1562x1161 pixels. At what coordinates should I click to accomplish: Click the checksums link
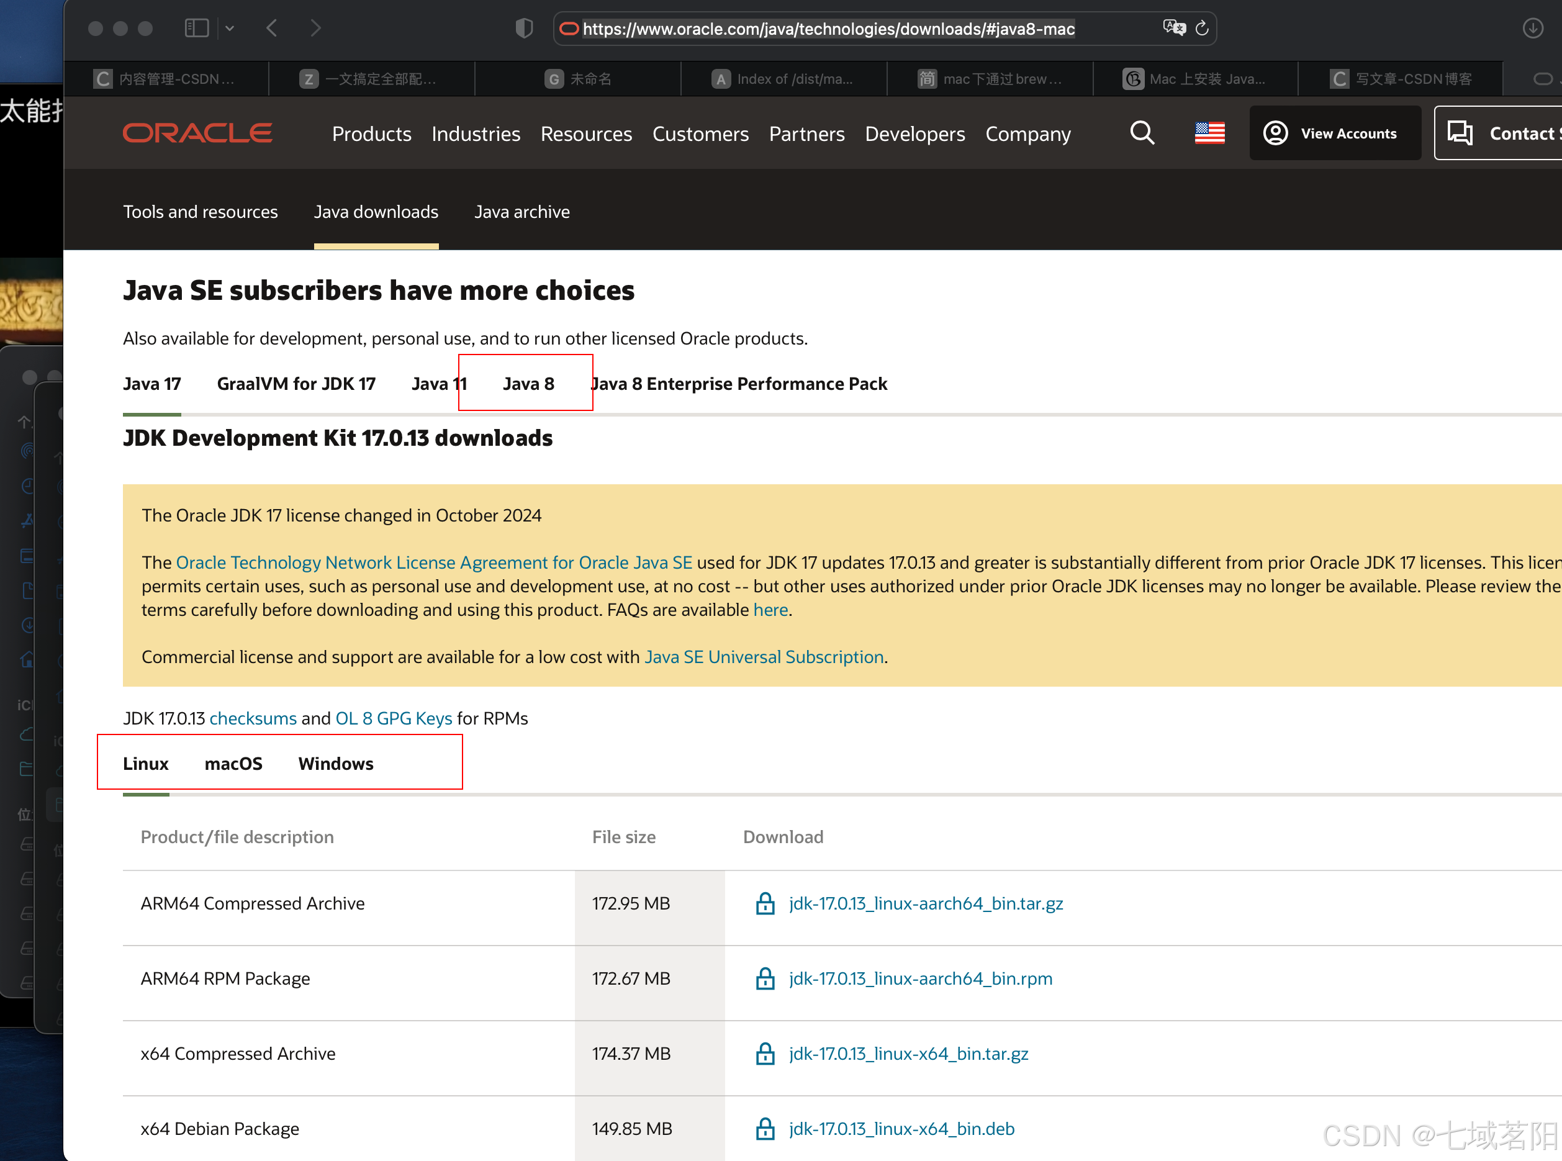[253, 718]
